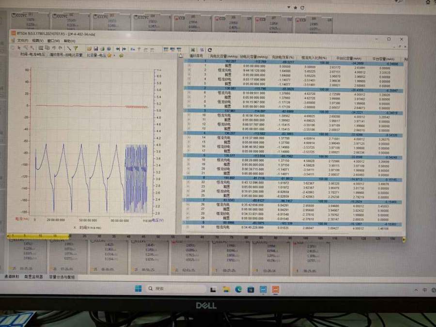Open the 帮助(H) menu
The height and width of the screenshot is (327, 436).
(70, 41)
